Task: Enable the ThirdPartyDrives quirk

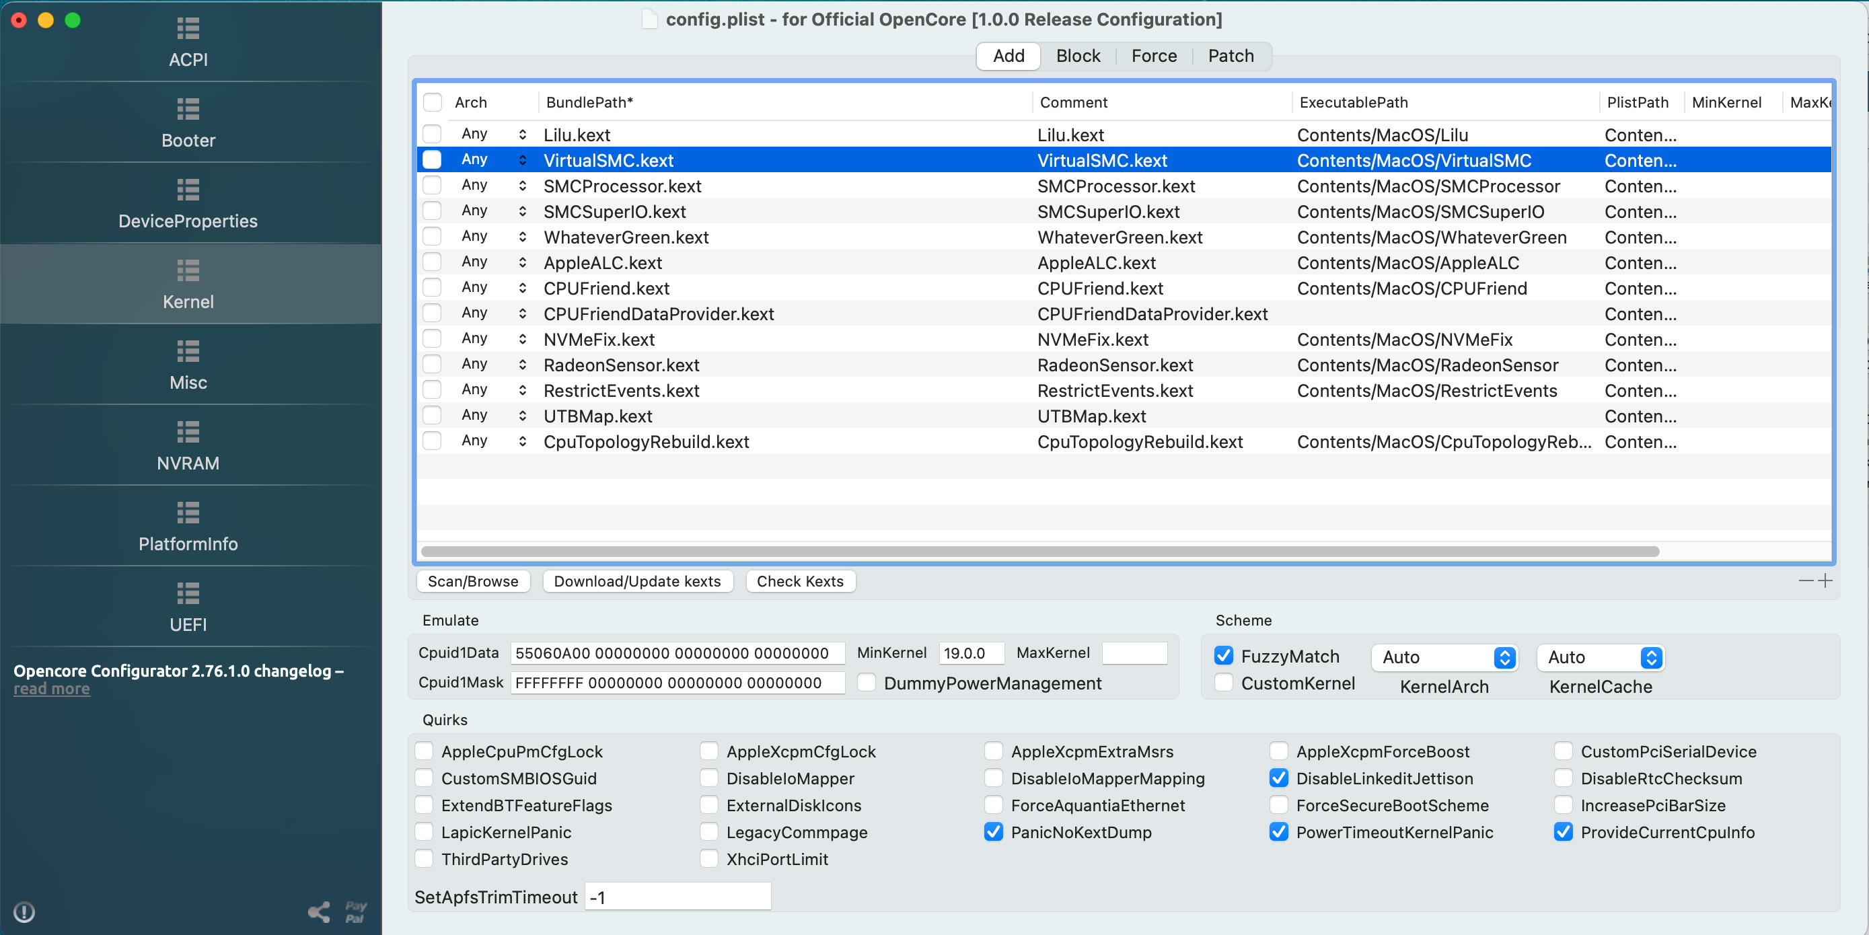Action: pos(424,859)
